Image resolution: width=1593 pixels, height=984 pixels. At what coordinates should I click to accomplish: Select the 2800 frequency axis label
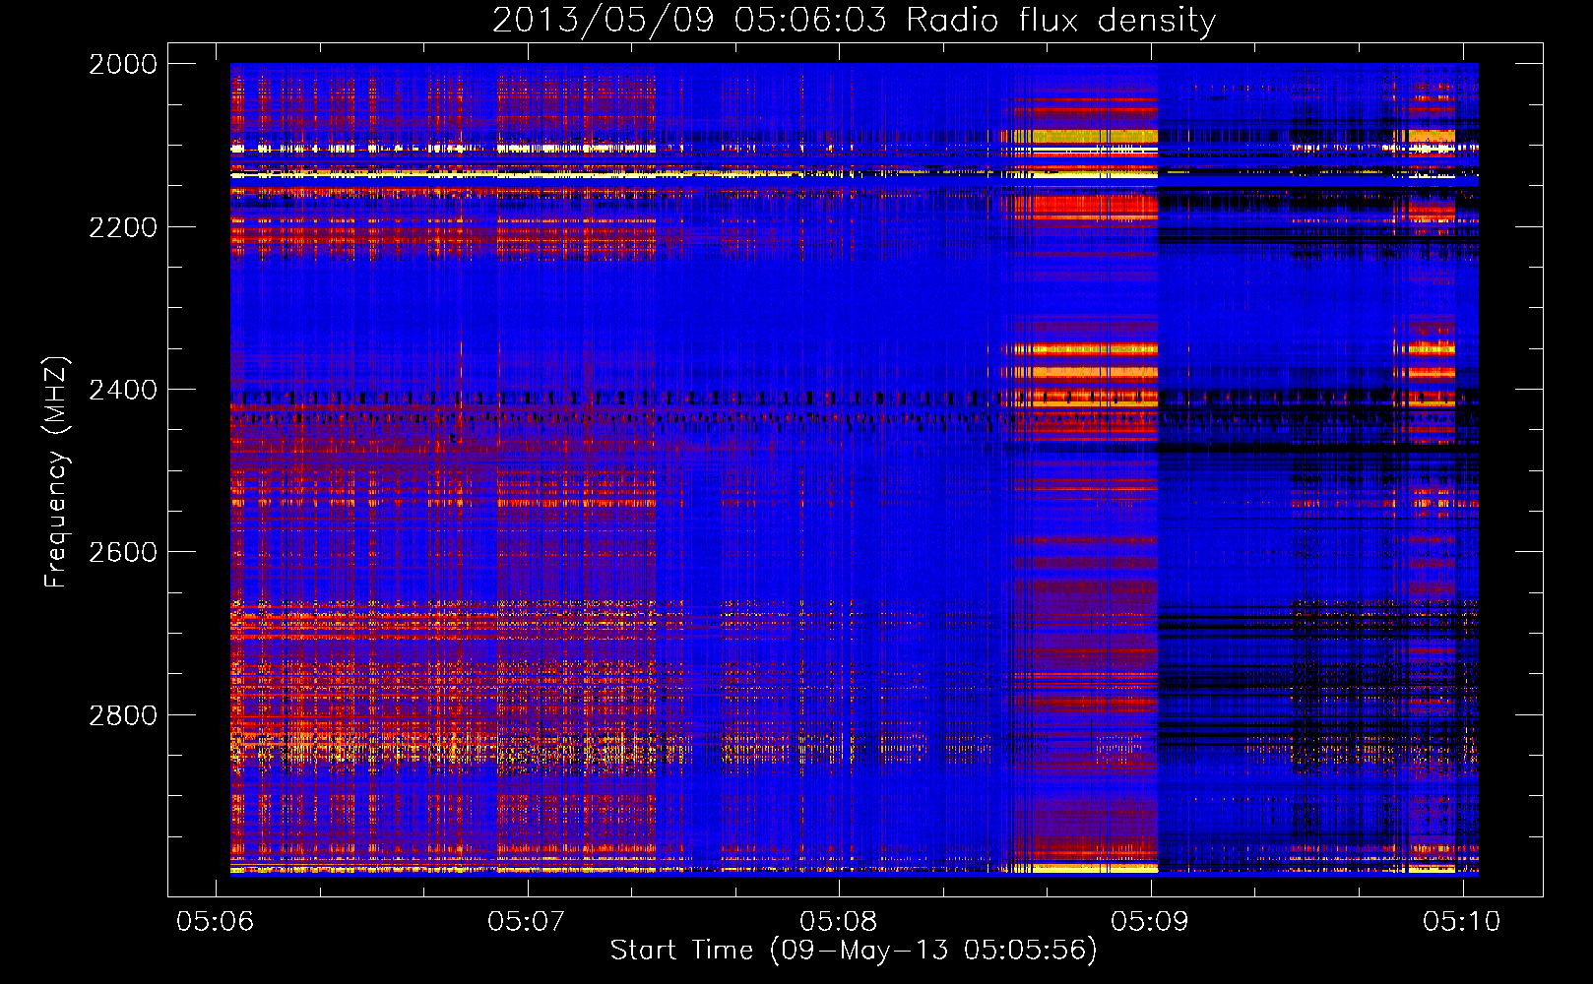[123, 715]
